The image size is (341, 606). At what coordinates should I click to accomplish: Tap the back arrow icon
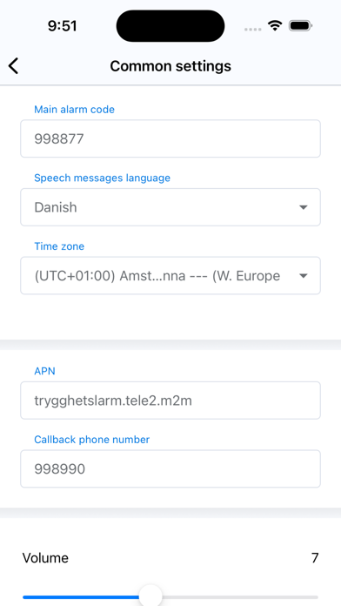click(x=14, y=65)
